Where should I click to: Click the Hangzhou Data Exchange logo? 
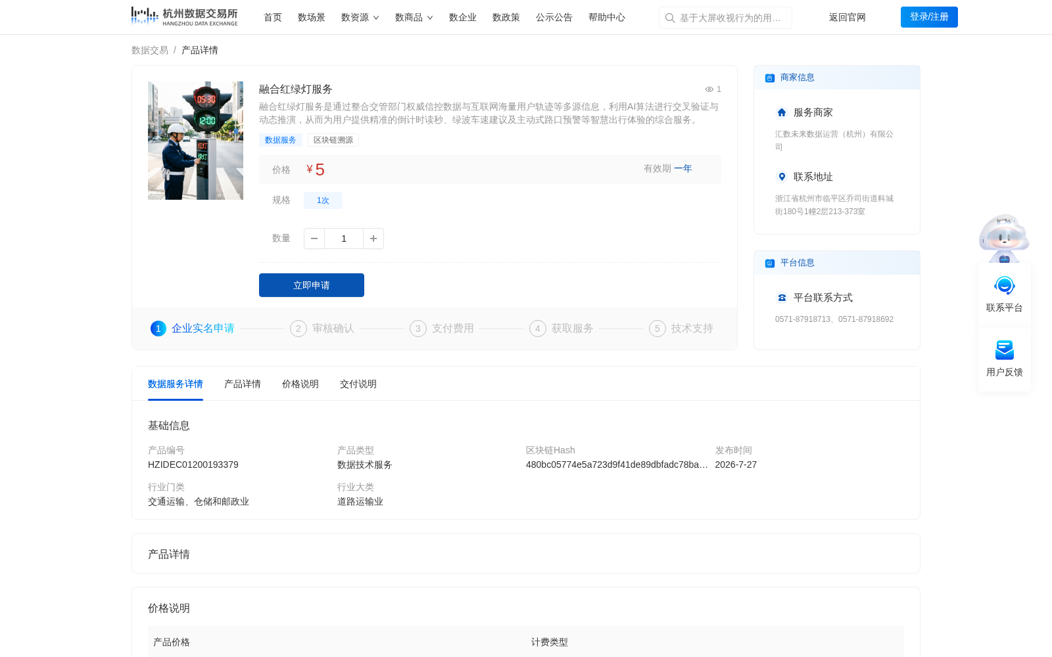pyautogui.click(x=184, y=16)
